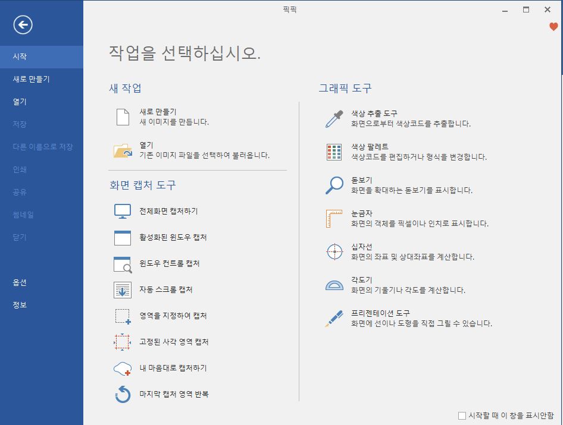The width and height of the screenshot is (563, 425).
Task: Click 새로 만들기 under 새 작업
Action: (158, 112)
